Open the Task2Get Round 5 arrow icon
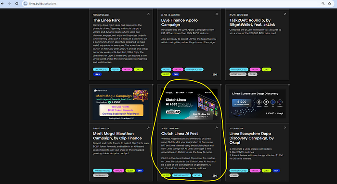This screenshot has width=337, height=184. [x=285, y=14]
